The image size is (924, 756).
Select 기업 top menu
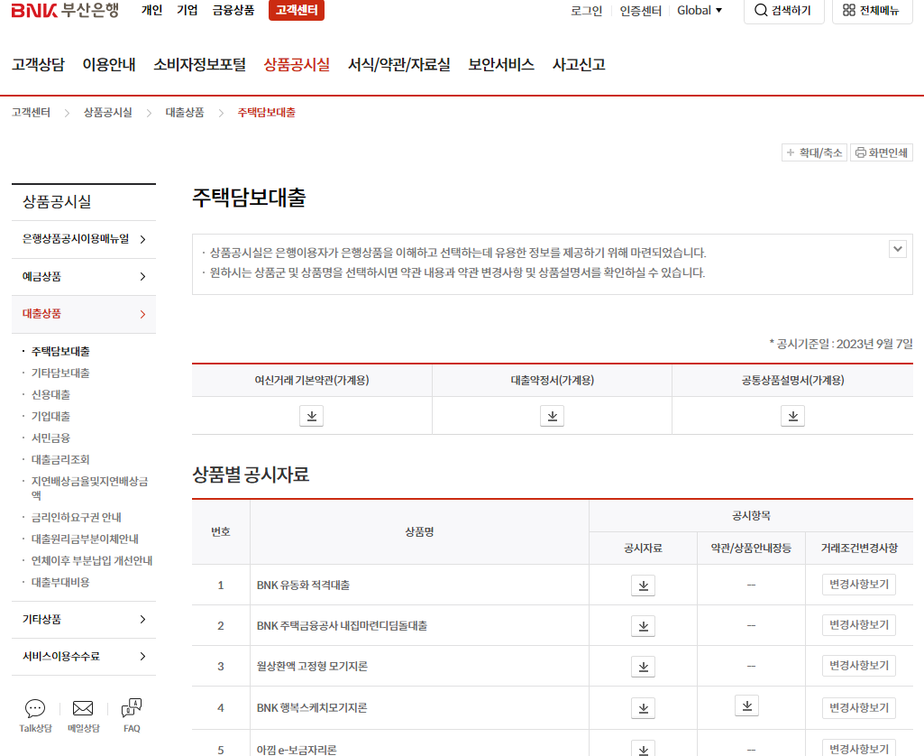coord(188,10)
